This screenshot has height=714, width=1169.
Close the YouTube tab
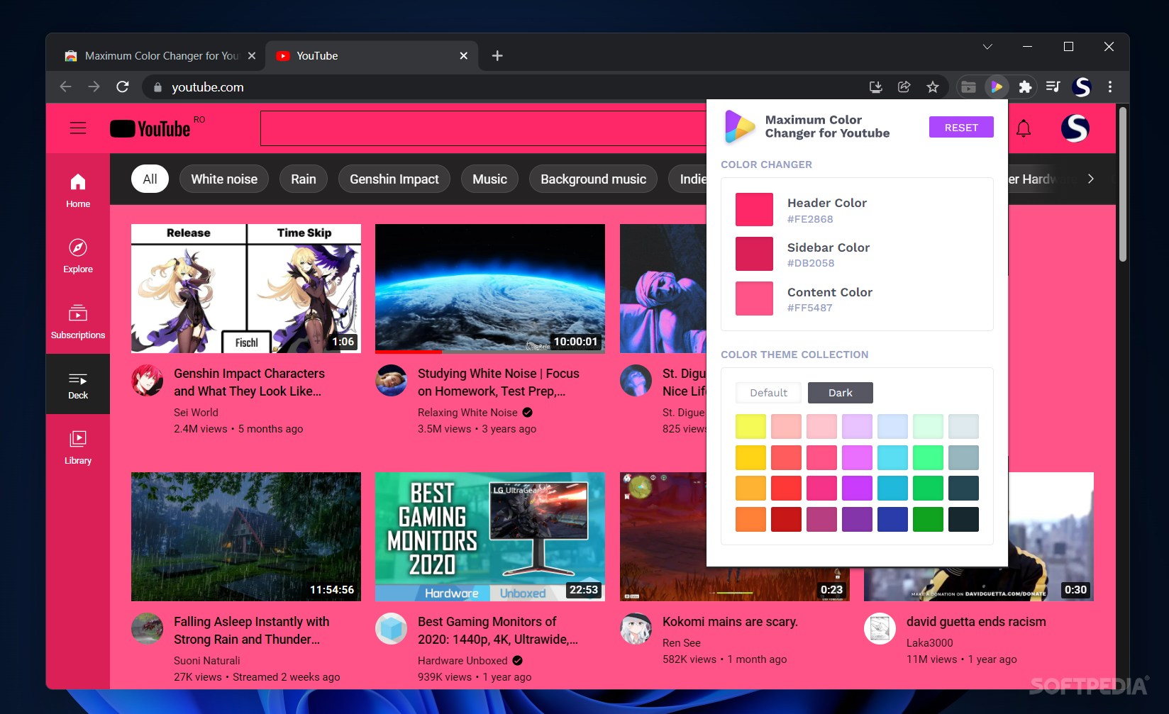[x=464, y=55]
